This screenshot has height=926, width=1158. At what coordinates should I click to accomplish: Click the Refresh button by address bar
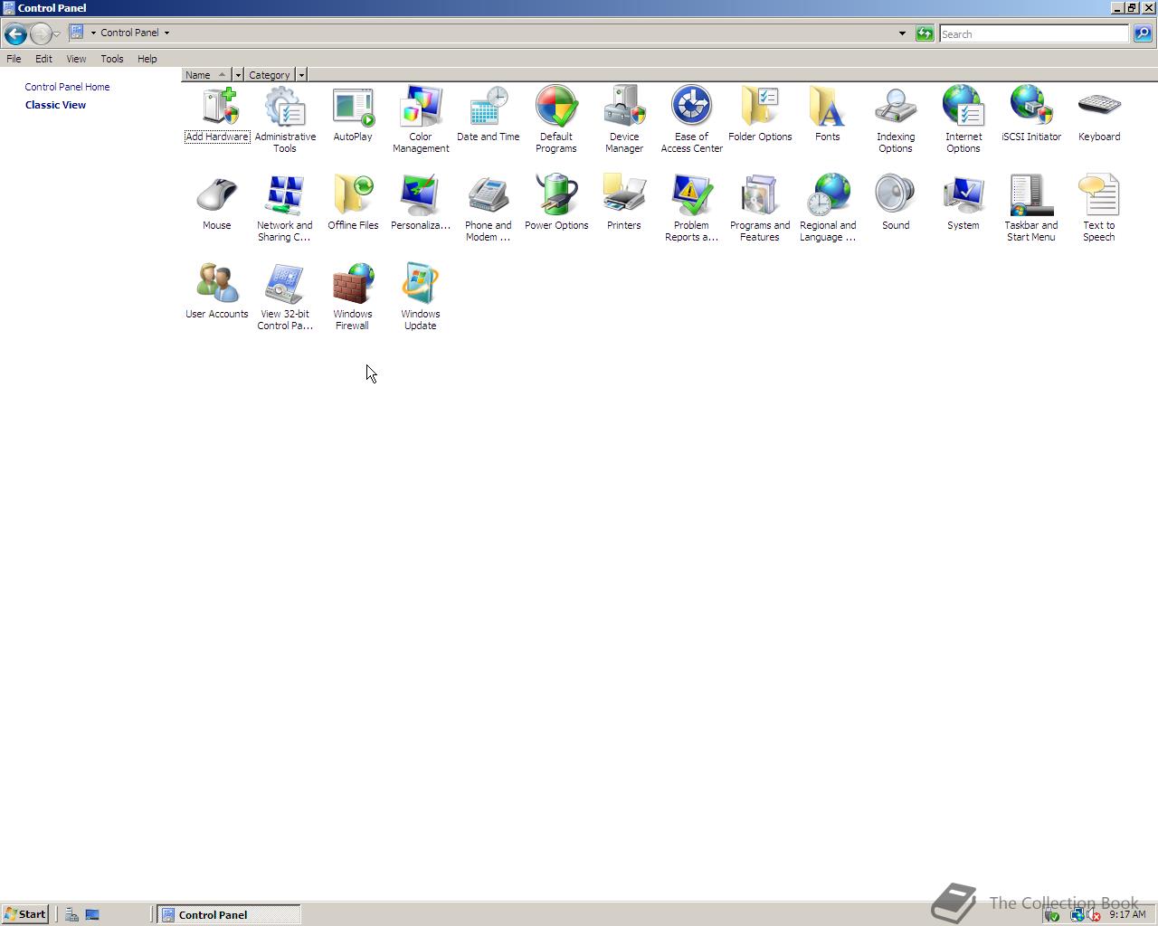(x=925, y=33)
